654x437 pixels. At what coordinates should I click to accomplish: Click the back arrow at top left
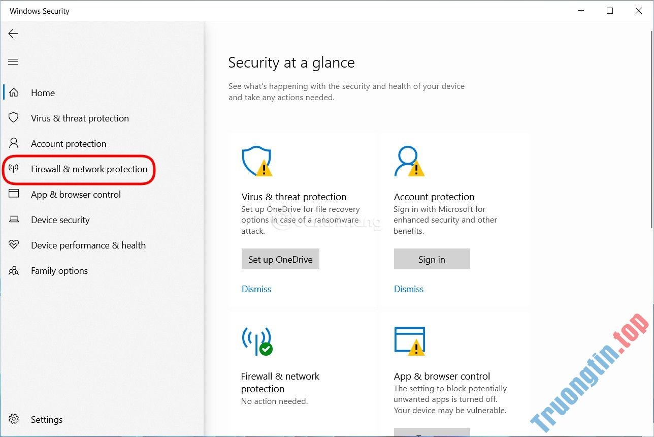pyautogui.click(x=13, y=34)
